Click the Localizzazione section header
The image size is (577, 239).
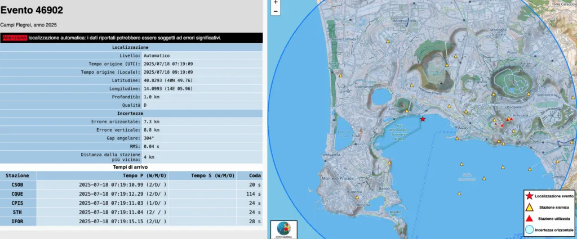pyautogui.click(x=131, y=47)
